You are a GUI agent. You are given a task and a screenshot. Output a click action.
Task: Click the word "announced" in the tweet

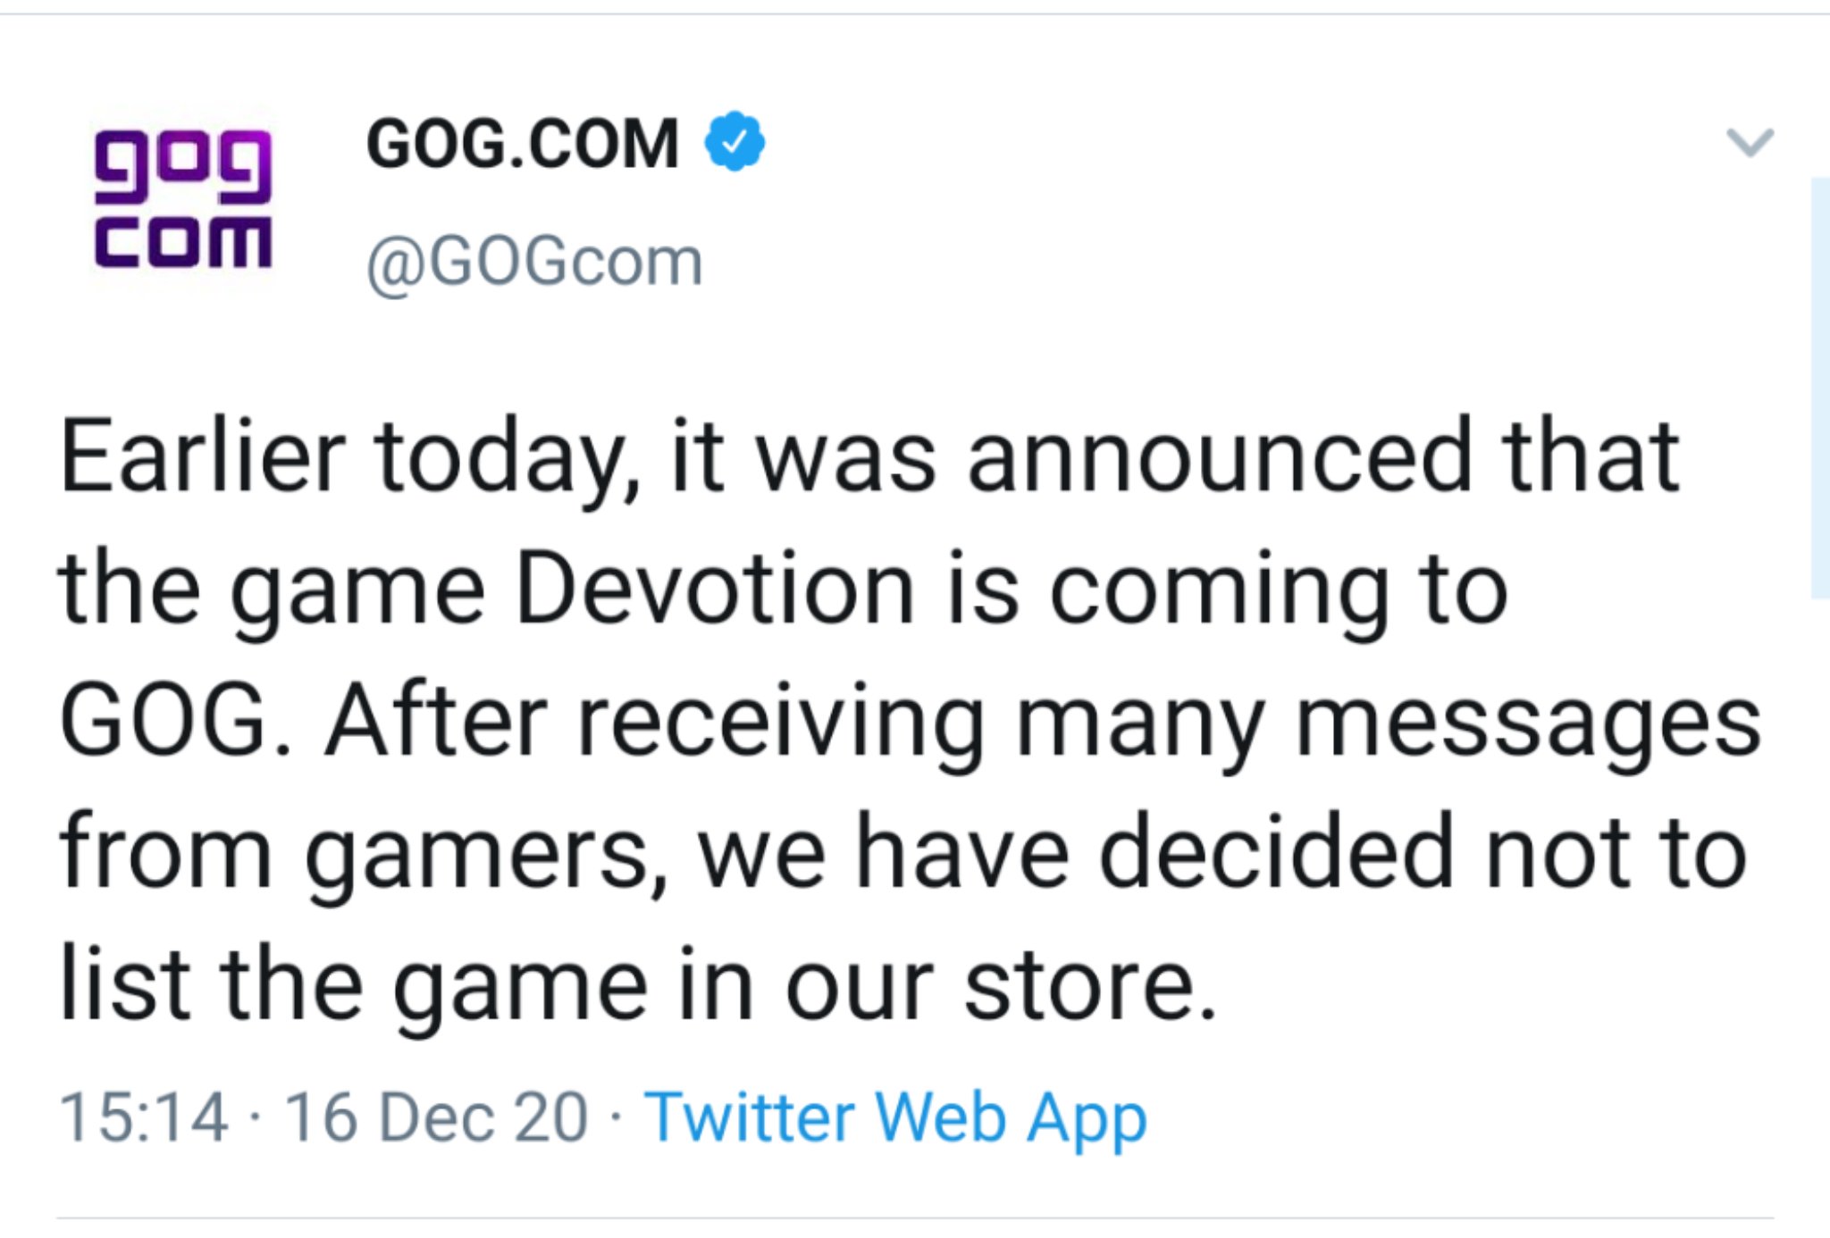[x=1220, y=456]
